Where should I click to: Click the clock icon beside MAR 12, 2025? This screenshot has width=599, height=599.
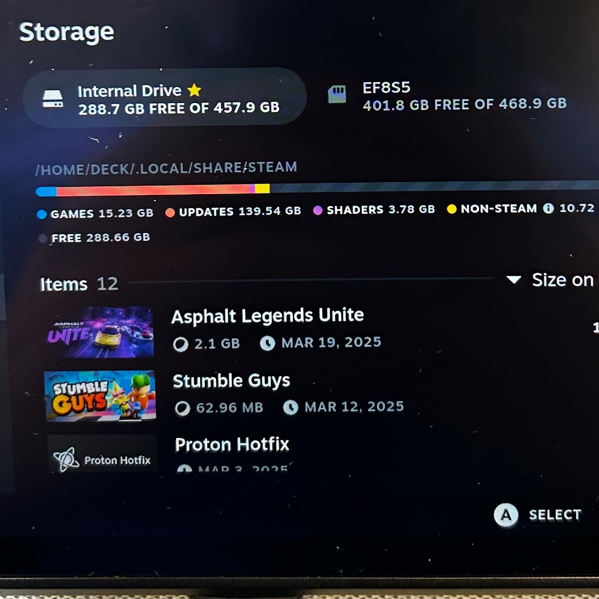tap(291, 407)
